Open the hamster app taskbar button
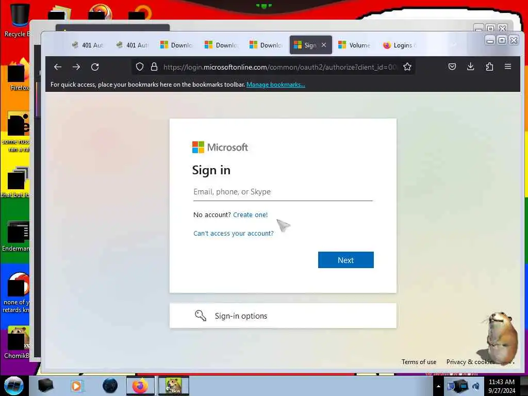This screenshot has height=396, width=528. point(174,386)
